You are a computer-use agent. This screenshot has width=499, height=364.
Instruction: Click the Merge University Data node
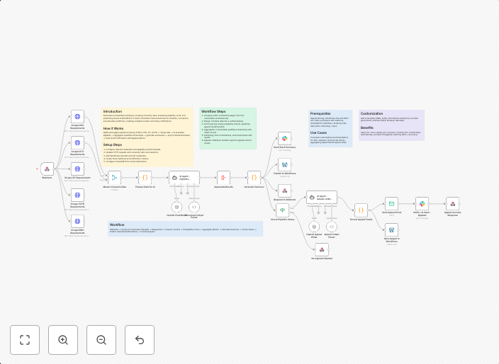tap(114, 178)
